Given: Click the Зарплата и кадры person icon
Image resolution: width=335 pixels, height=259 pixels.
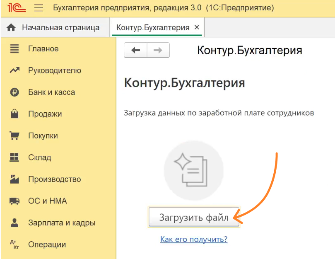Looking at the screenshot, I should (14, 223).
